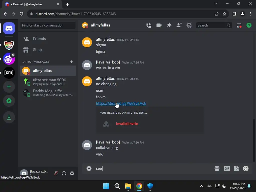Open the clock showing 10:26 PM
The width and height of the screenshot is (256, 192).
click(x=237, y=186)
